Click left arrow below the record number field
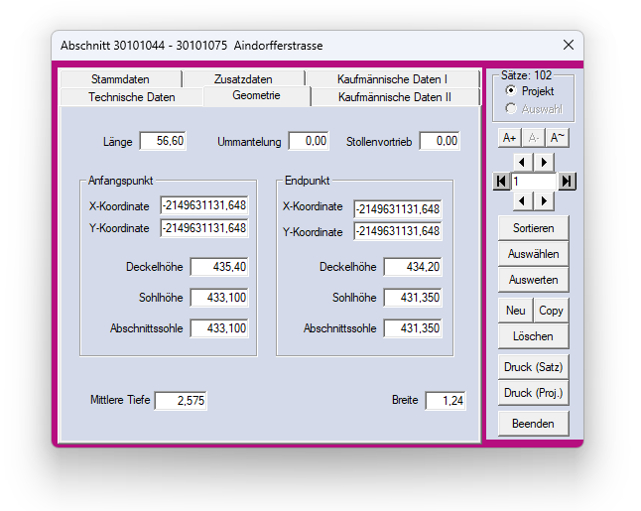This screenshot has height=511, width=641. click(525, 201)
